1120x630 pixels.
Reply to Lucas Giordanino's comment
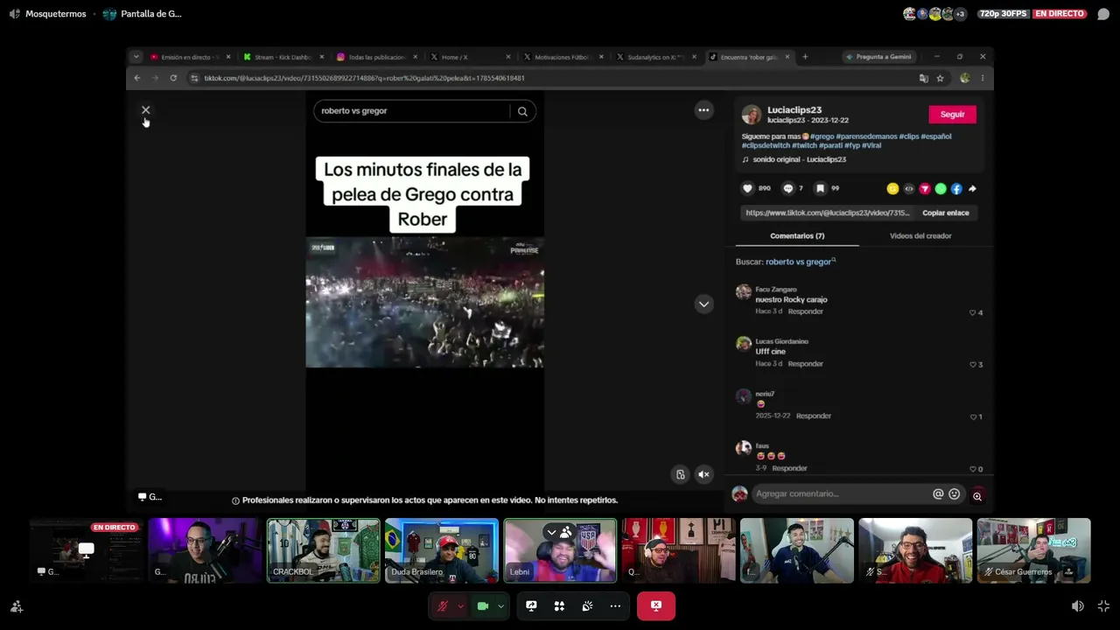(x=805, y=364)
